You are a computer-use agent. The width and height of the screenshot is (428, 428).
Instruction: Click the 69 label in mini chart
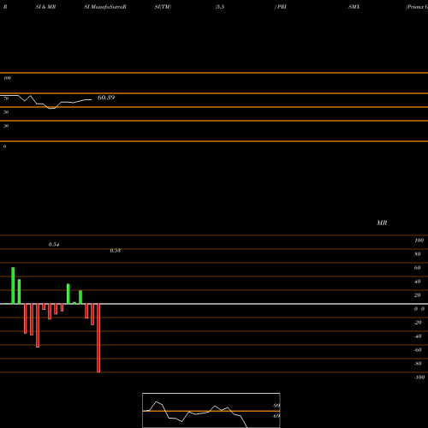[x=276, y=416]
